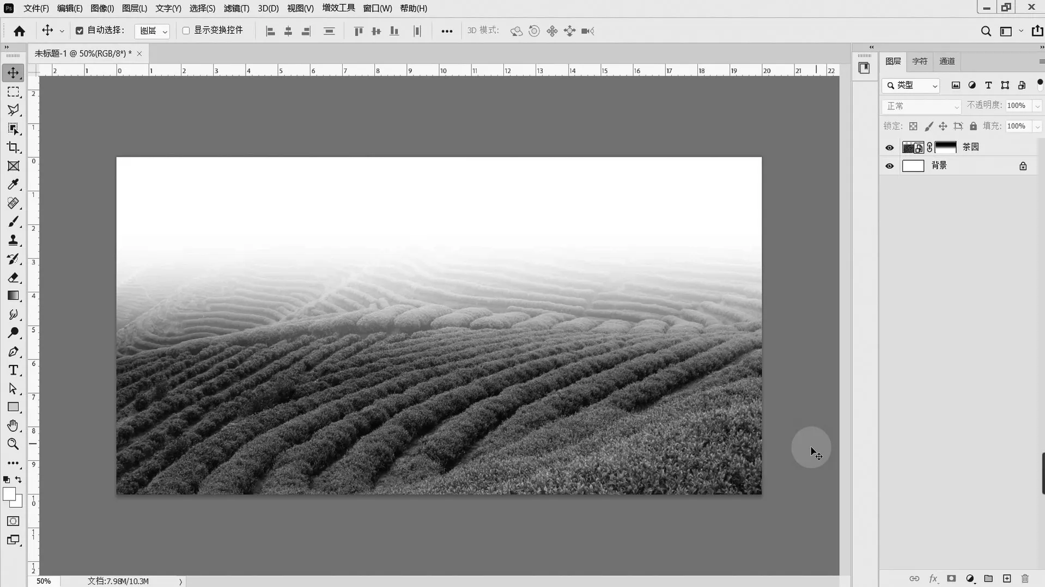1045x587 pixels.
Task: Select the History Brush tool
Action: (13, 259)
